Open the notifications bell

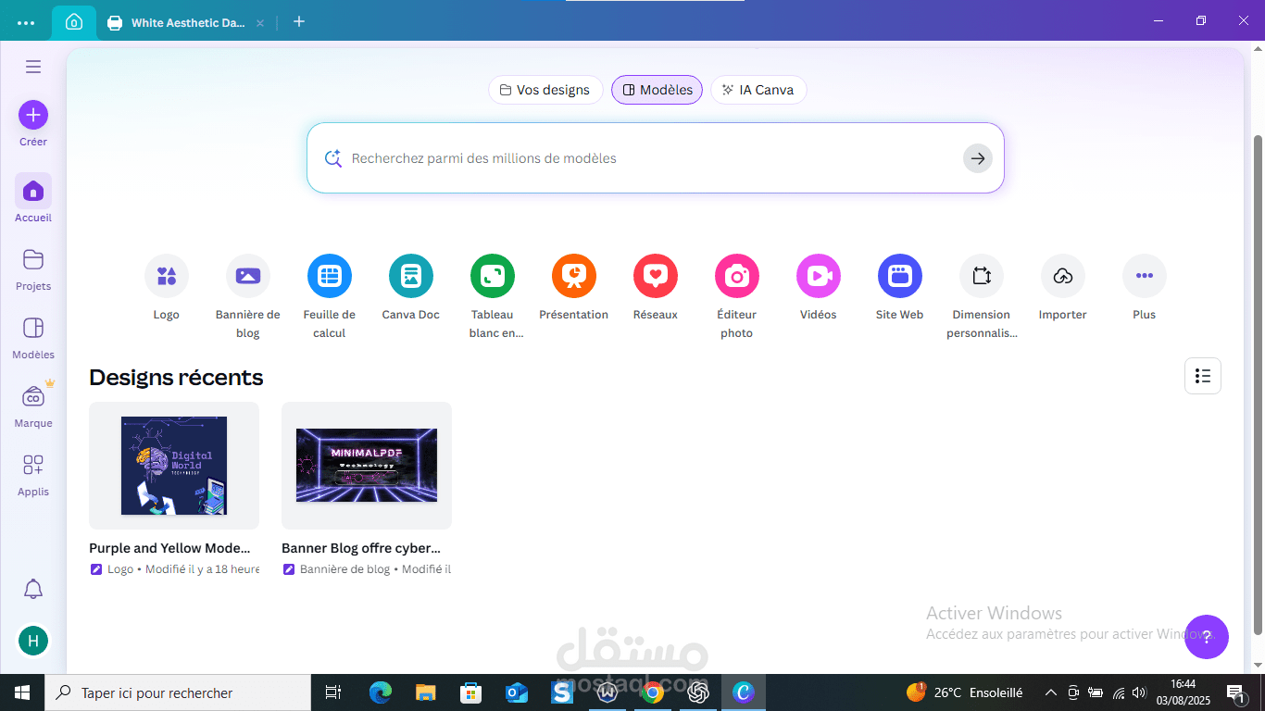(33, 589)
